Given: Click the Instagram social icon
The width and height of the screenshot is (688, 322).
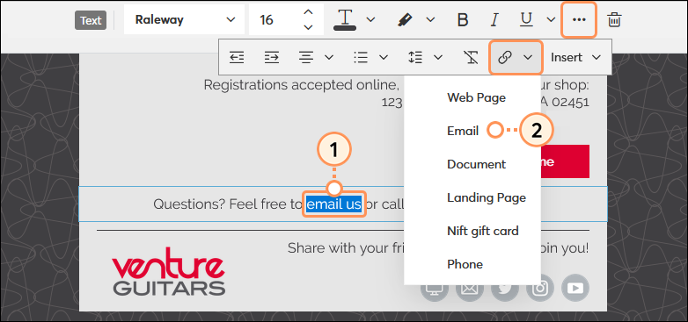Looking at the screenshot, I should 540,288.
